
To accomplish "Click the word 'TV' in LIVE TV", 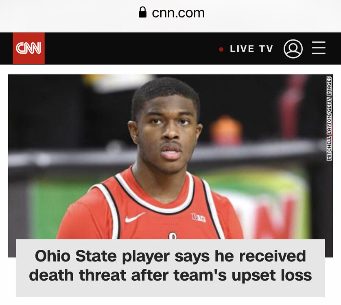I will coord(266,49).
